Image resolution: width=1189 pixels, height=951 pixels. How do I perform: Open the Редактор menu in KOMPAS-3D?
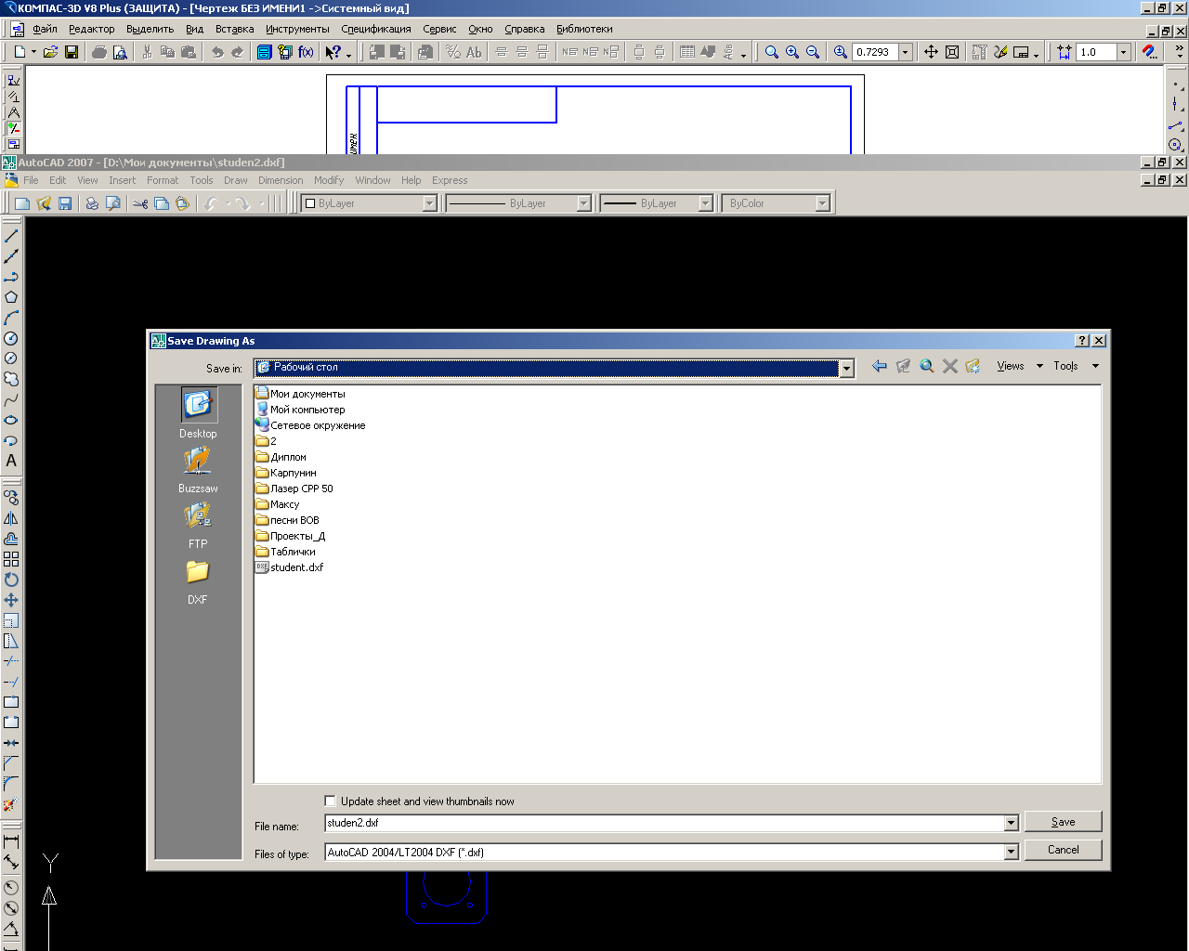pos(92,29)
